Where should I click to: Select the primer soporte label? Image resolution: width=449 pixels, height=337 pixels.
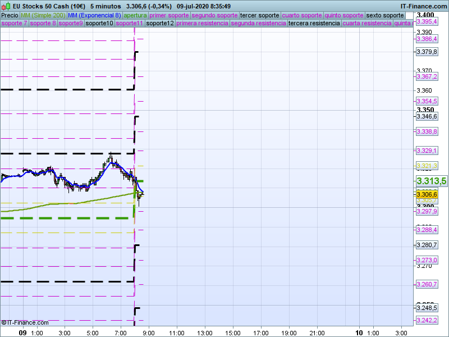point(169,15)
